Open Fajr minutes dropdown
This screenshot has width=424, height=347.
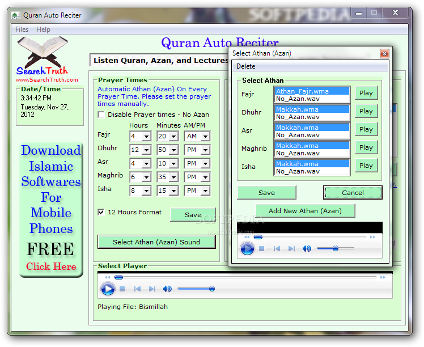pyautogui.click(x=174, y=136)
